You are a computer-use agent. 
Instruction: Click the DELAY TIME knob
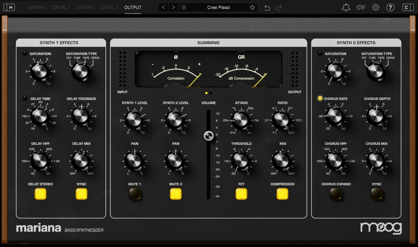coord(40,116)
